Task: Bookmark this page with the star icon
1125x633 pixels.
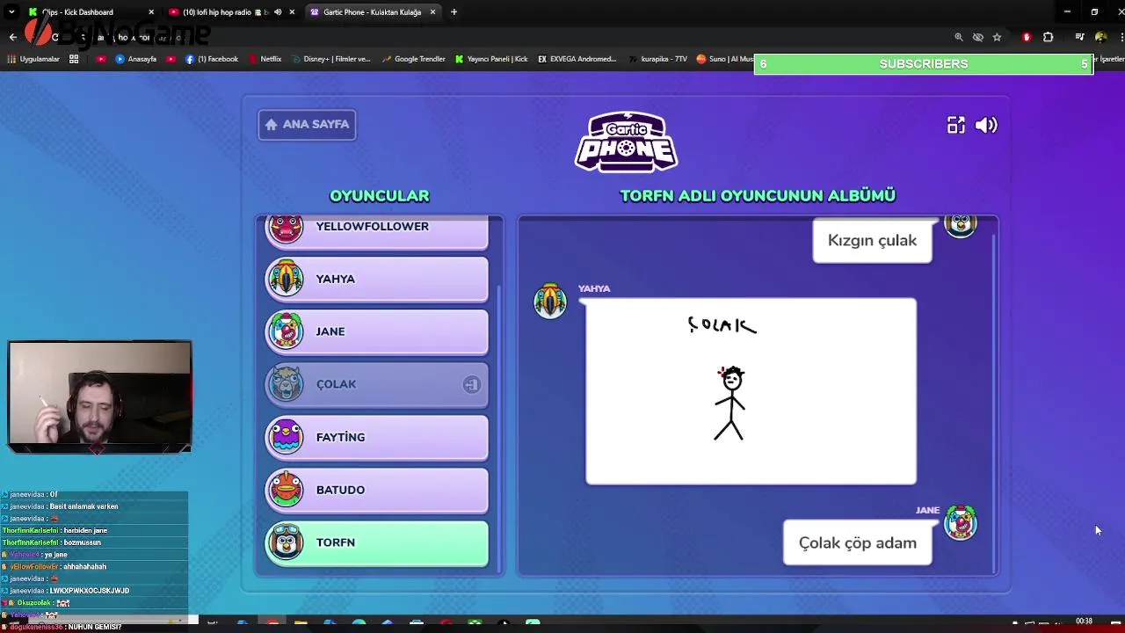Action: (x=997, y=37)
